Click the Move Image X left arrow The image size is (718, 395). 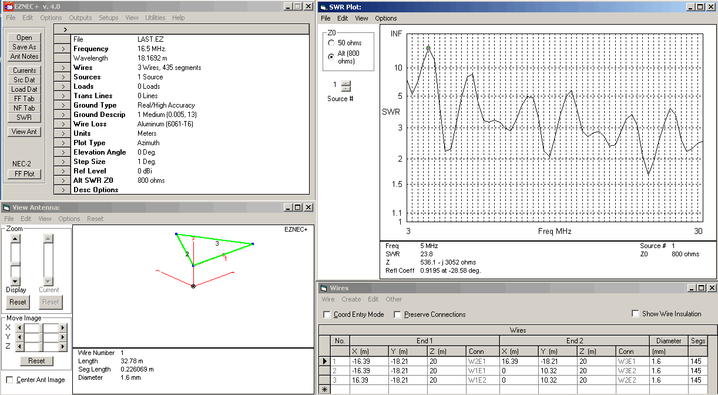point(19,328)
